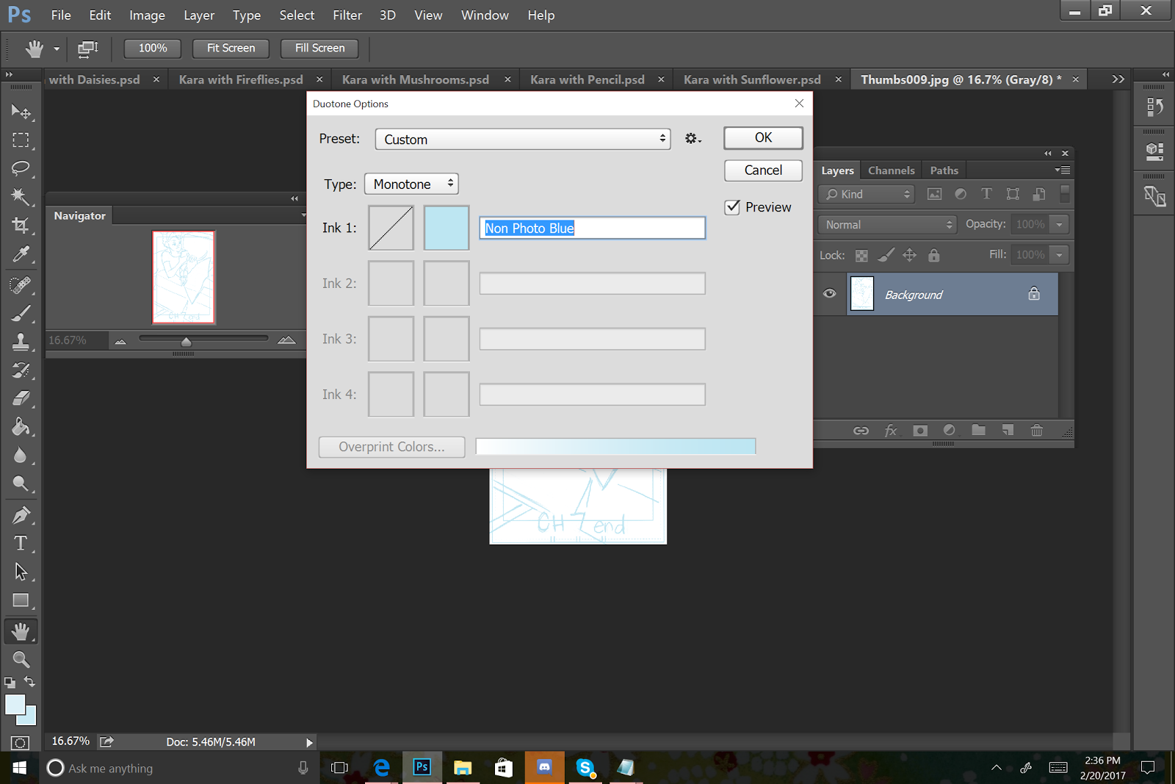
Task: Select the Type tool
Action: (21, 544)
